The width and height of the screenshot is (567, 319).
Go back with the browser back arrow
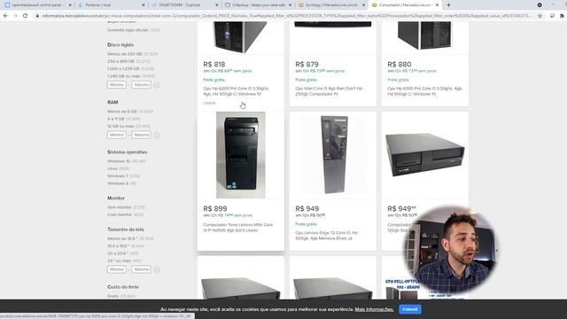point(5,16)
